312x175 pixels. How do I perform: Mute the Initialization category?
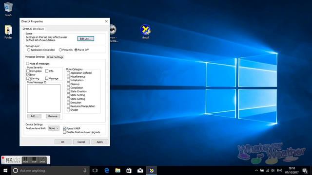pos(68,80)
